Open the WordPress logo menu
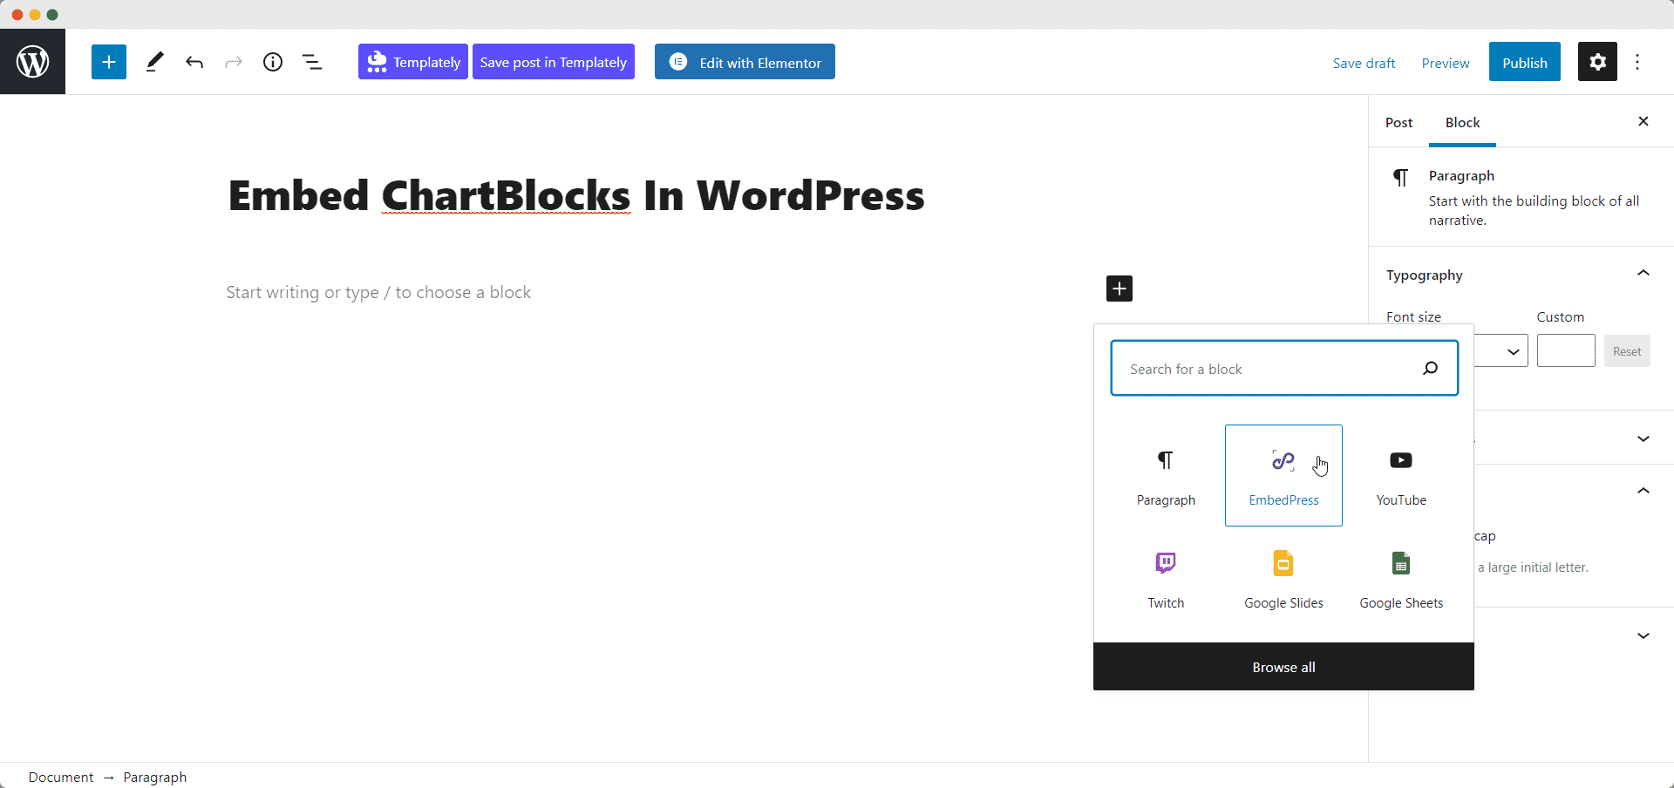The height and width of the screenshot is (788, 1674). 32,62
